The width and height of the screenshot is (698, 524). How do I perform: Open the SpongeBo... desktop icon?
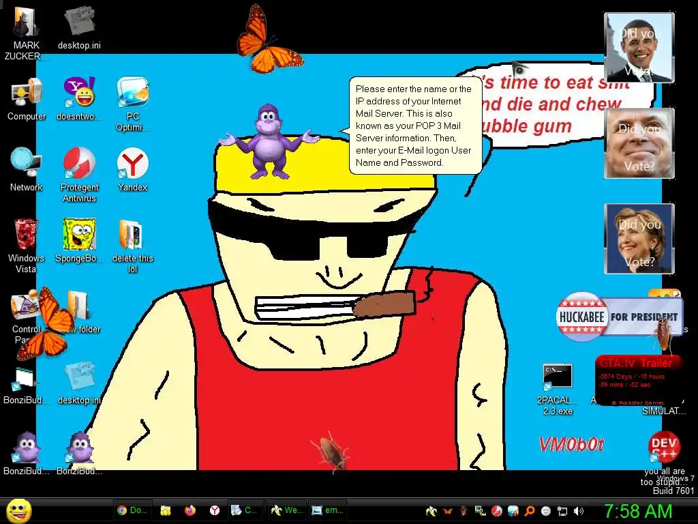point(79,241)
